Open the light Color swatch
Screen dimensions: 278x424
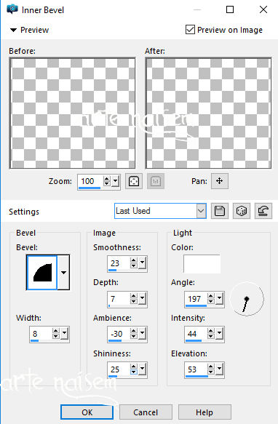(202, 264)
